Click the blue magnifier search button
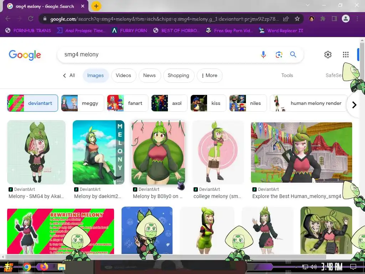 click(293, 55)
